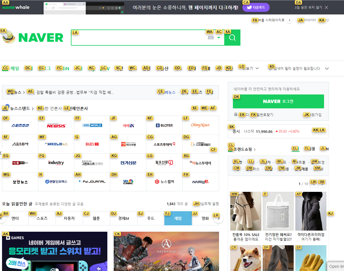Open the 트렌드쇼핑 heading link
Screen dimensions: 344x271
click(x=242, y=149)
